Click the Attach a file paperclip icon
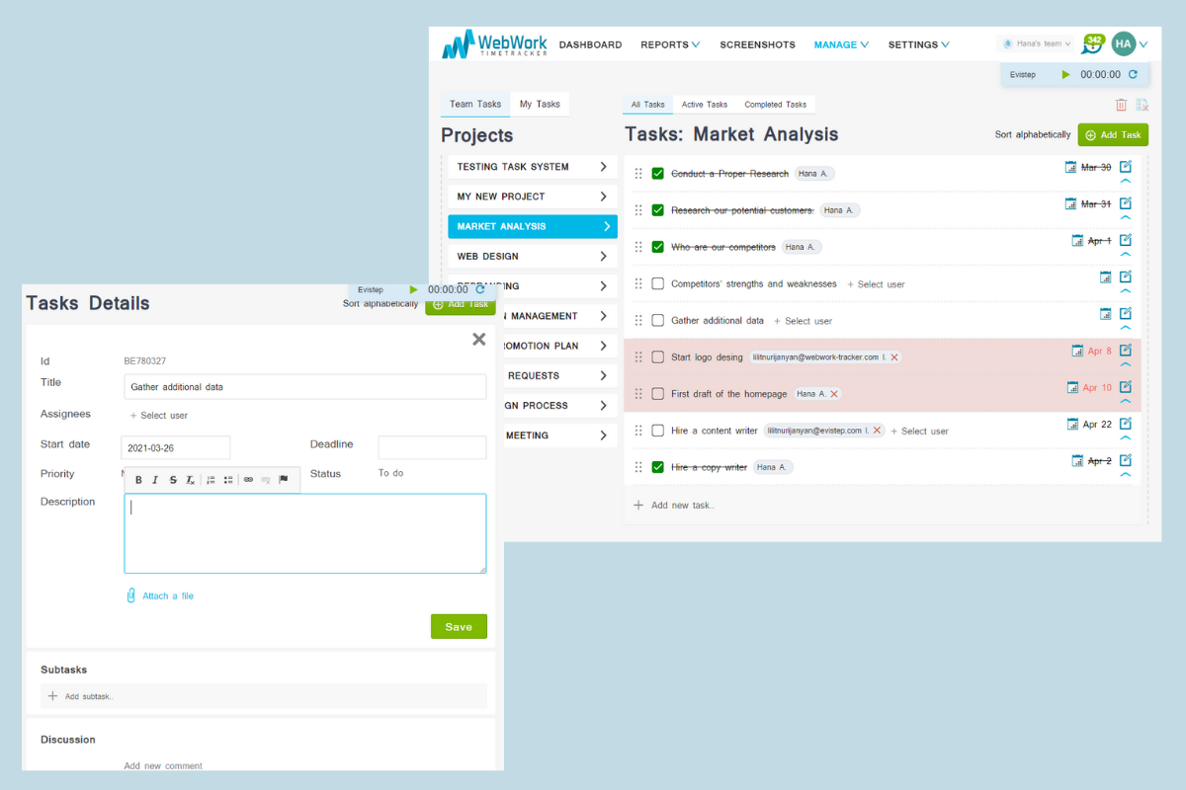1186x790 pixels. pos(131,595)
